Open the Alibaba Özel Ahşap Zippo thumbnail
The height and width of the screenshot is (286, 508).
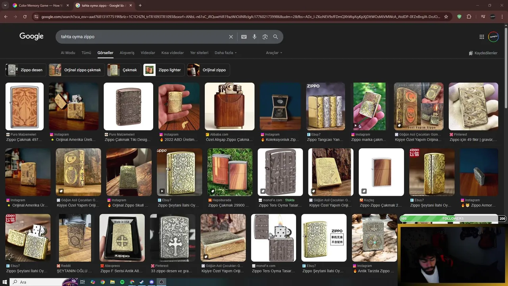(x=229, y=106)
